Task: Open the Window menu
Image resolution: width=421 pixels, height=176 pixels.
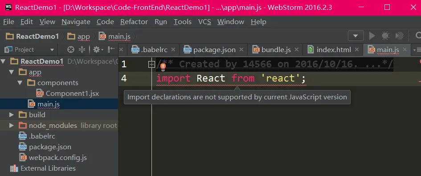Action: [231, 22]
